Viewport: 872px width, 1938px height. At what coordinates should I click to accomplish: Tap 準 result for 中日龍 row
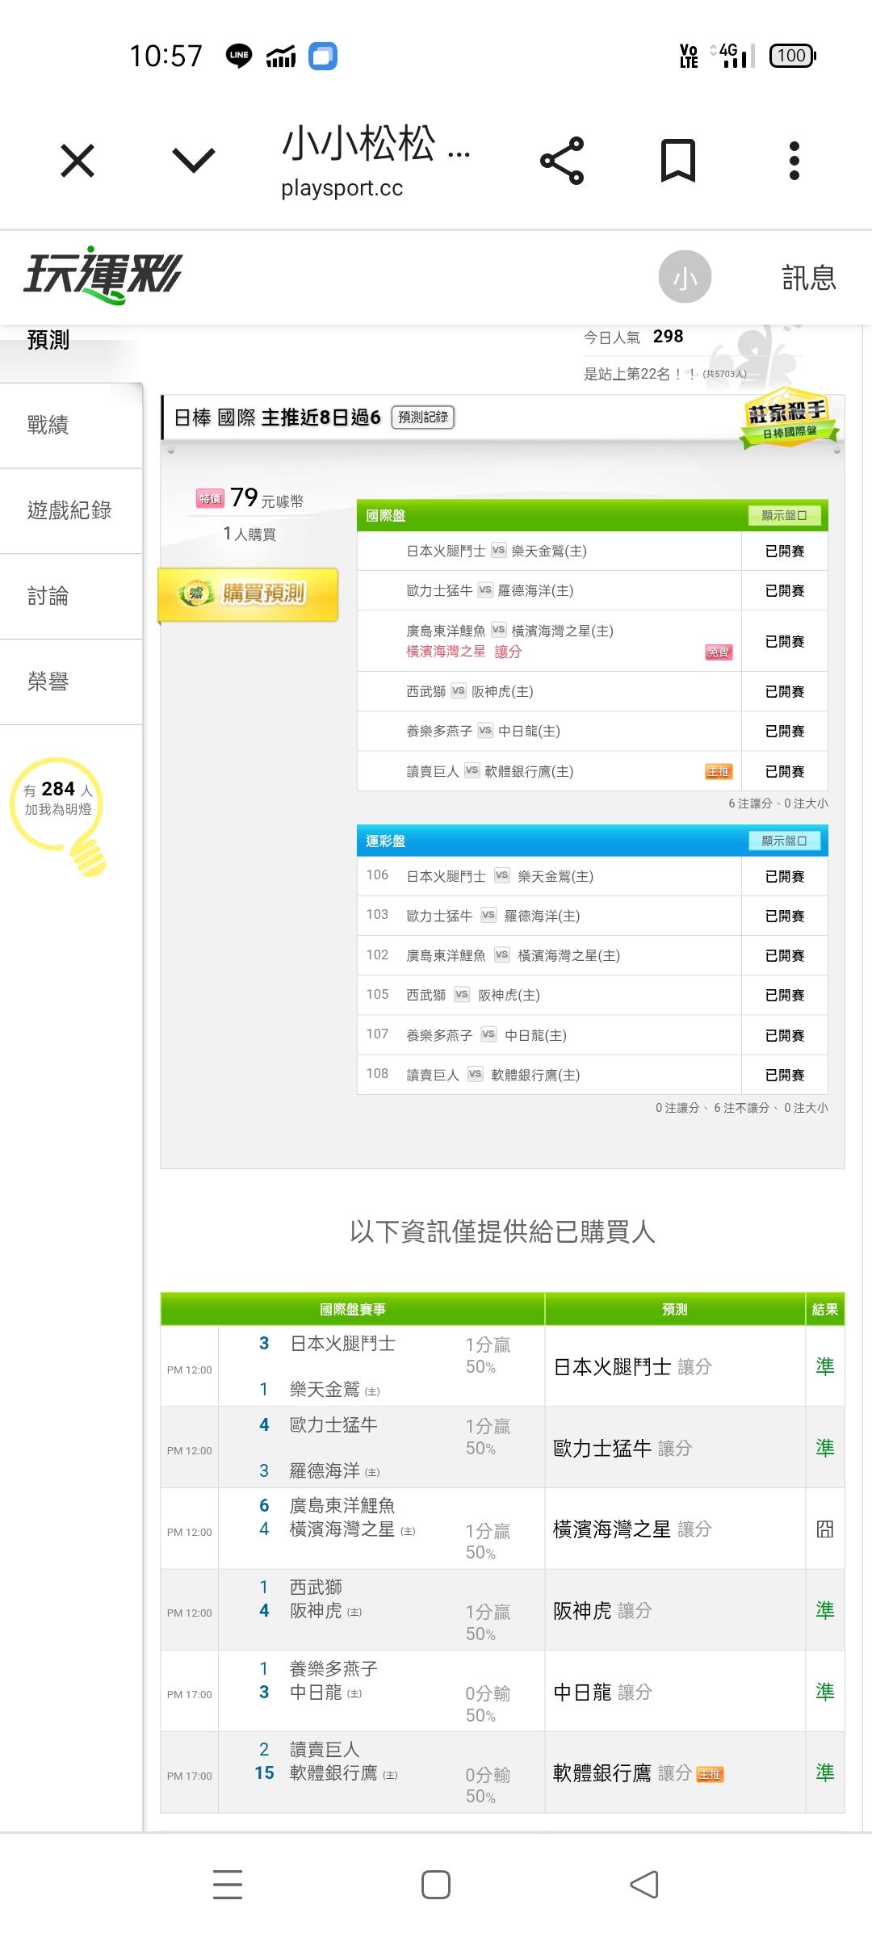pos(824,1692)
